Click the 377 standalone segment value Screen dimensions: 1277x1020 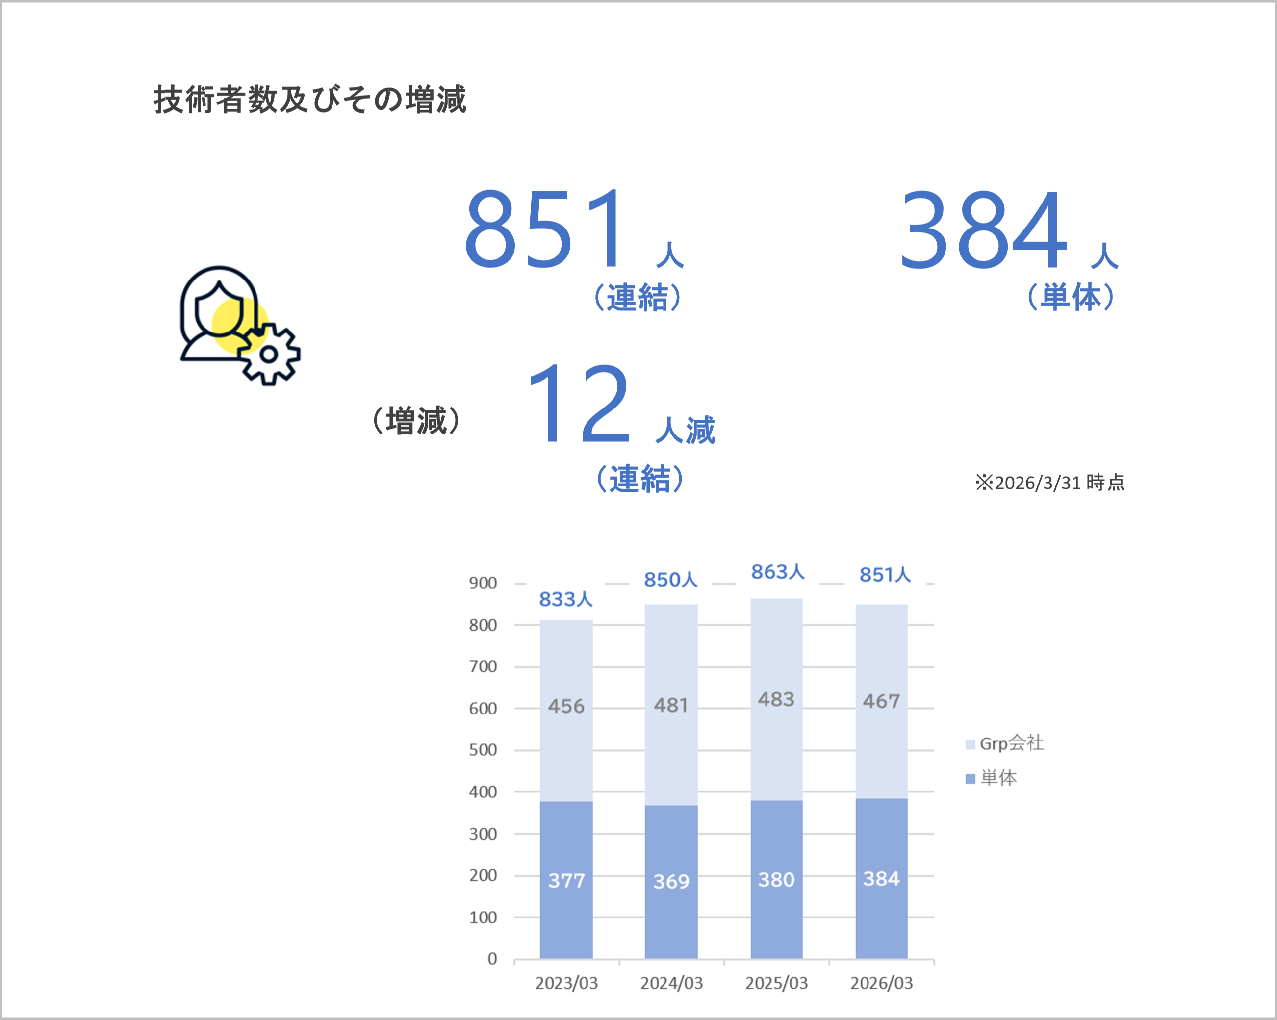[x=566, y=880]
